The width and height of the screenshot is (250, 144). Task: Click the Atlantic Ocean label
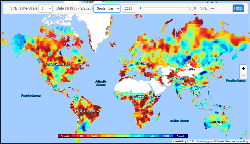[101, 83]
